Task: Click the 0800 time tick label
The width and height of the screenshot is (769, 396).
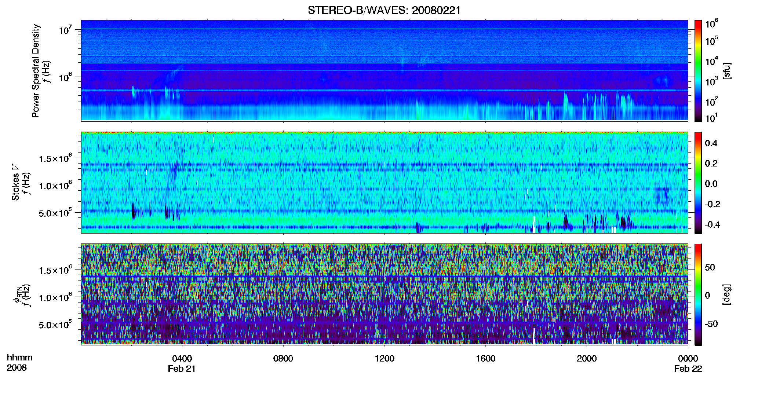Action: click(283, 358)
